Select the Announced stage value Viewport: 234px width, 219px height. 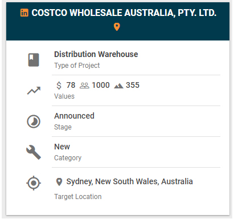coord(74,116)
